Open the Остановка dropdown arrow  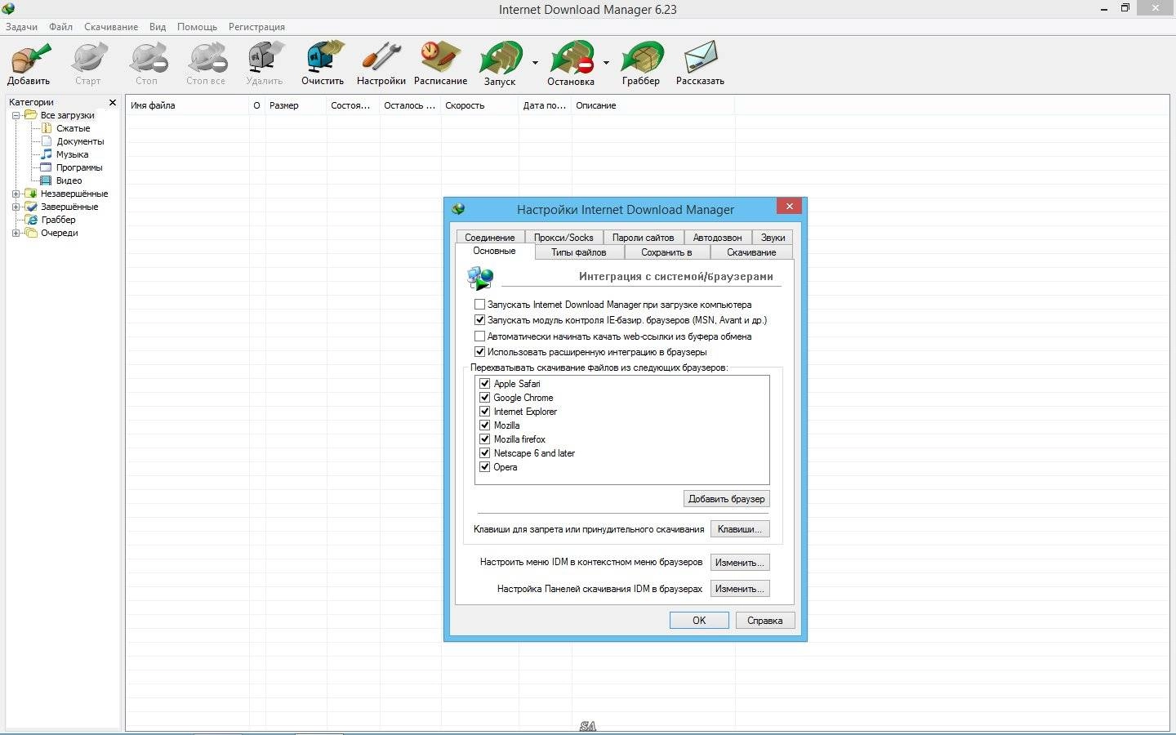coord(606,62)
